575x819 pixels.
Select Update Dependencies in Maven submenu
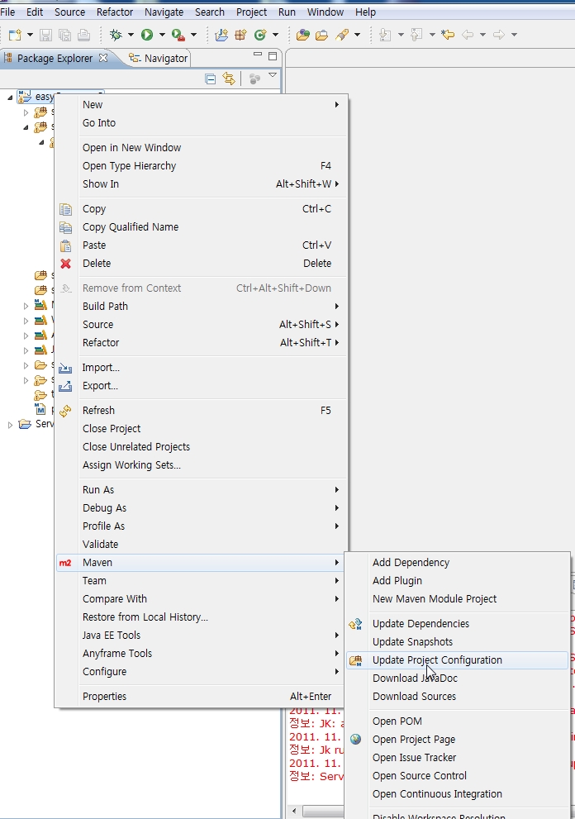[x=420, y=624]
